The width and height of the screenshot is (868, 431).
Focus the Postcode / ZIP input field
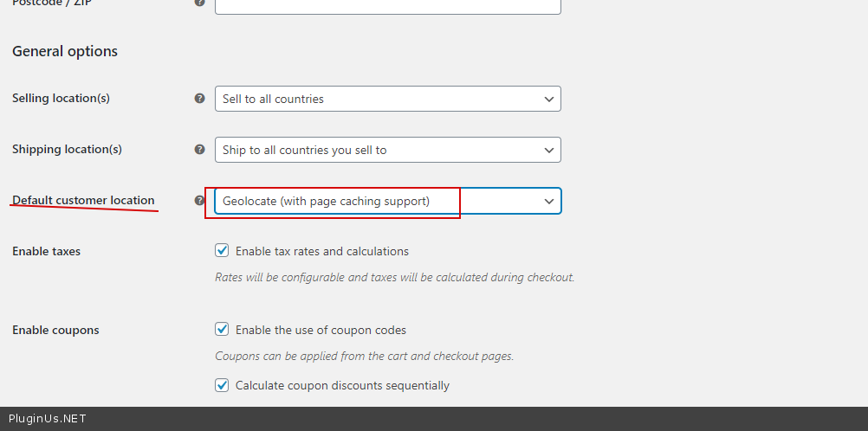387,5
